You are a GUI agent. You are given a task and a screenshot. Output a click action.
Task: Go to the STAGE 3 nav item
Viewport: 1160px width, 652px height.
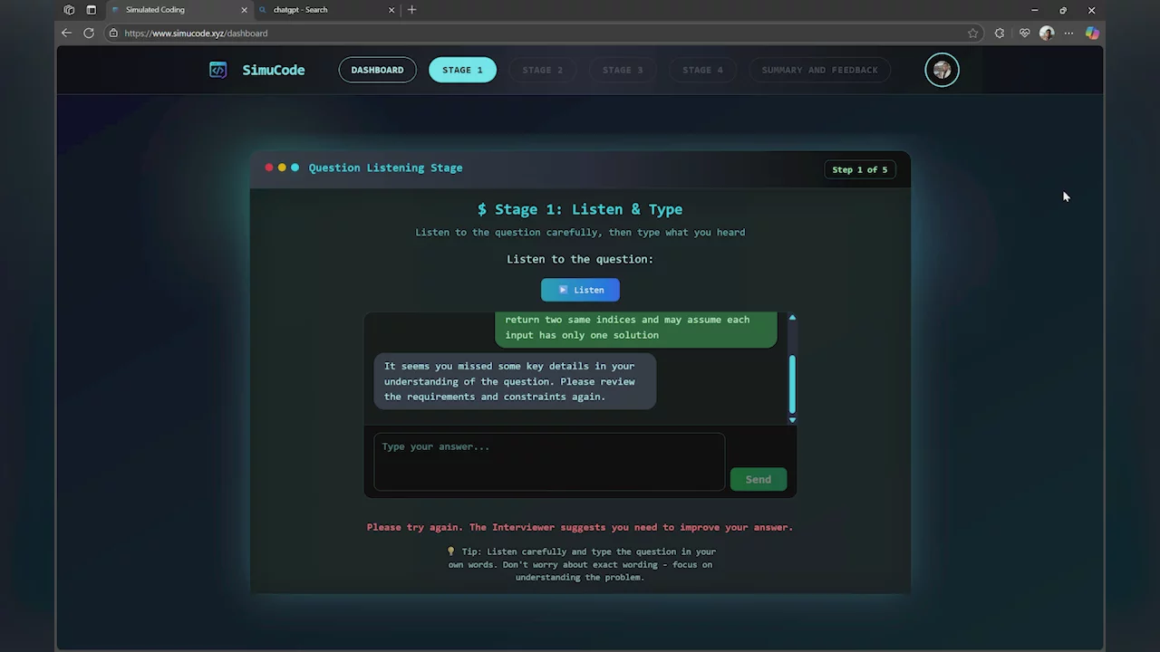[x=623, y=70]
